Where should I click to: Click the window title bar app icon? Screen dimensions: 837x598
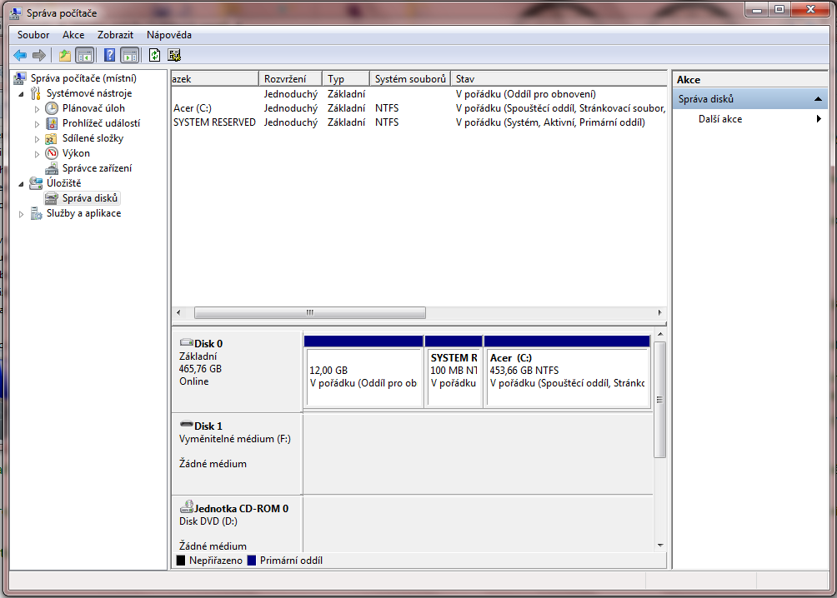click(x=16, y=12)
